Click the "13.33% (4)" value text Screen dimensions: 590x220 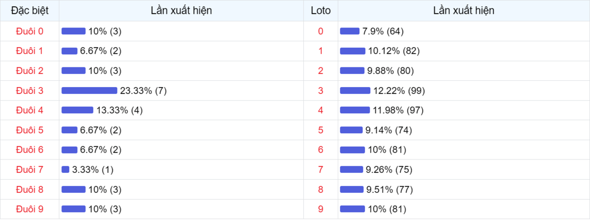(x=119, y=110)
